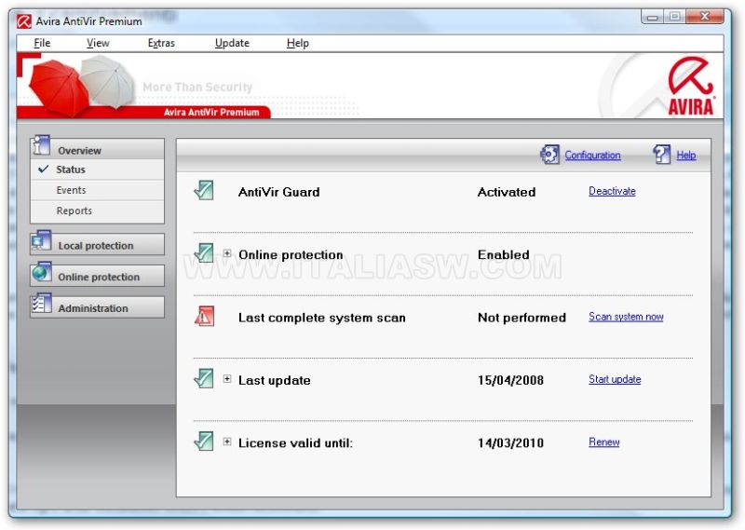The image size is (745, 530).
Task: Select the Overview section header
Action: point(98,149)
